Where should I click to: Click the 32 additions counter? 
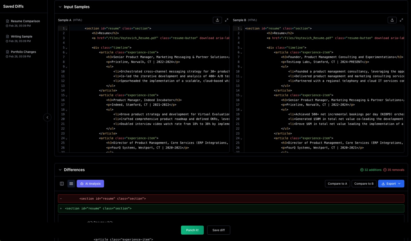click(371, 170)
